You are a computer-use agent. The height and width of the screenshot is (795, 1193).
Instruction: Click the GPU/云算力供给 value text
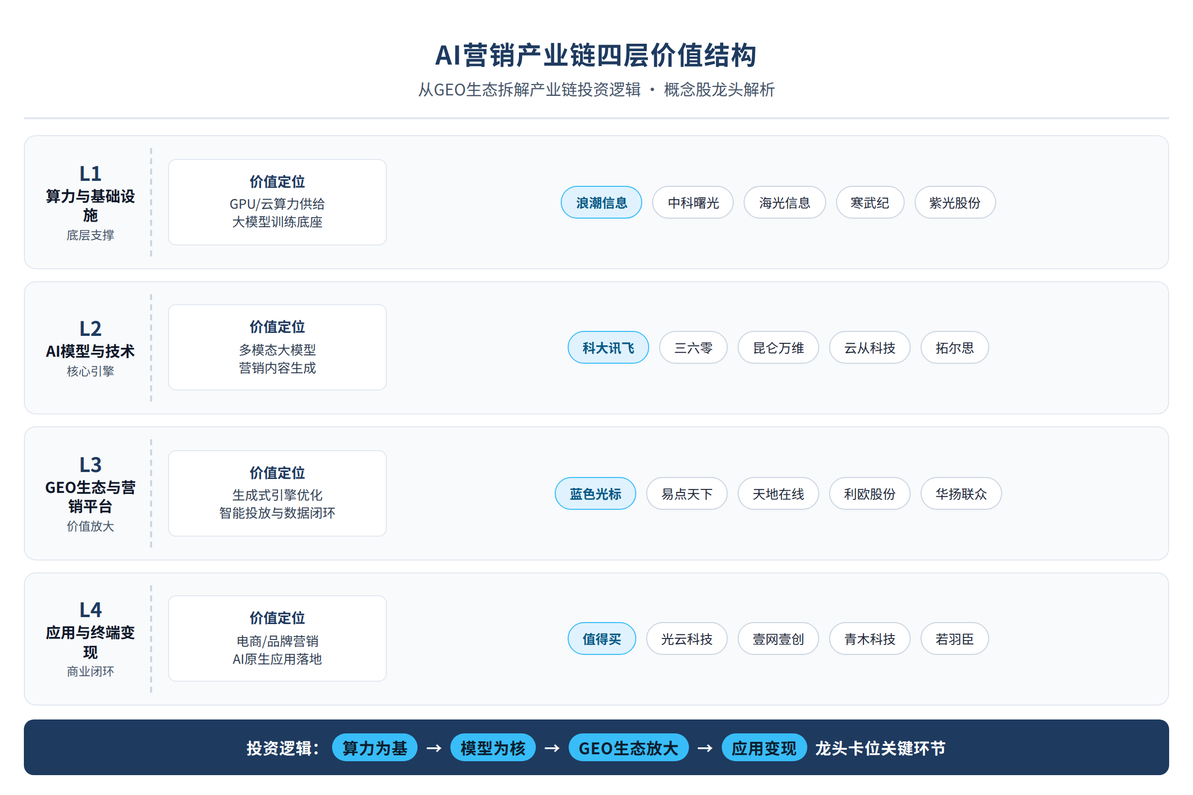coord(277,204)
